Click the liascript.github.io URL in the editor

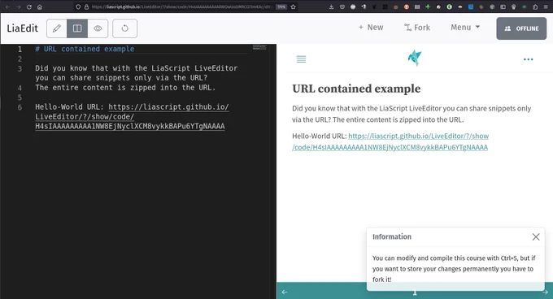133,116
